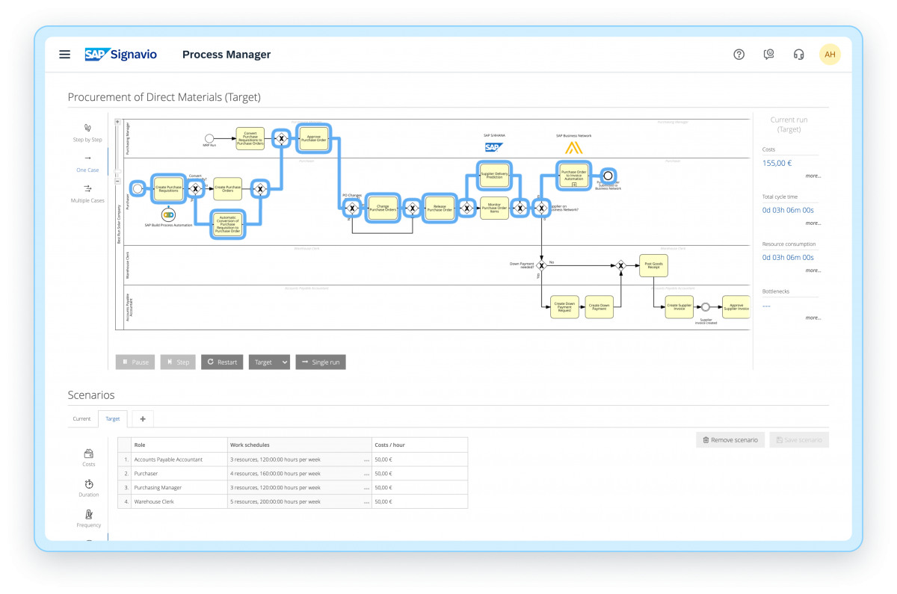Click the Remove scenario trash icon button
897x594 pixels.
pos(730,439)
